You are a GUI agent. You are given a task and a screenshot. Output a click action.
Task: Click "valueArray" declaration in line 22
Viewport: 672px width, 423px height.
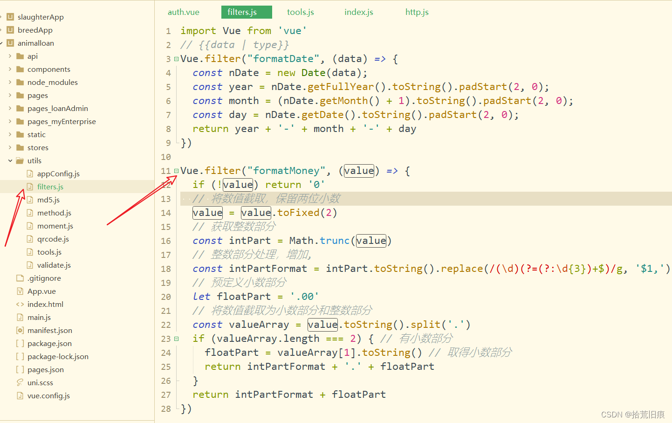tap(259, 325)
